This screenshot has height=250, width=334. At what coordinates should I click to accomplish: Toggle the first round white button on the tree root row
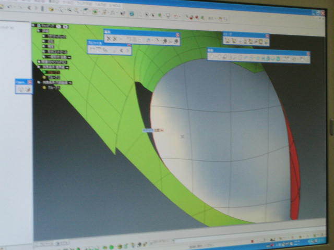point(59,27)
